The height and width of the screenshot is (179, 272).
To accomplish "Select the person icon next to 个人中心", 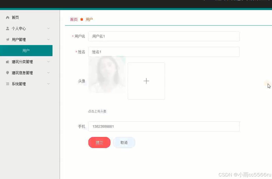I will coord(7,28).
